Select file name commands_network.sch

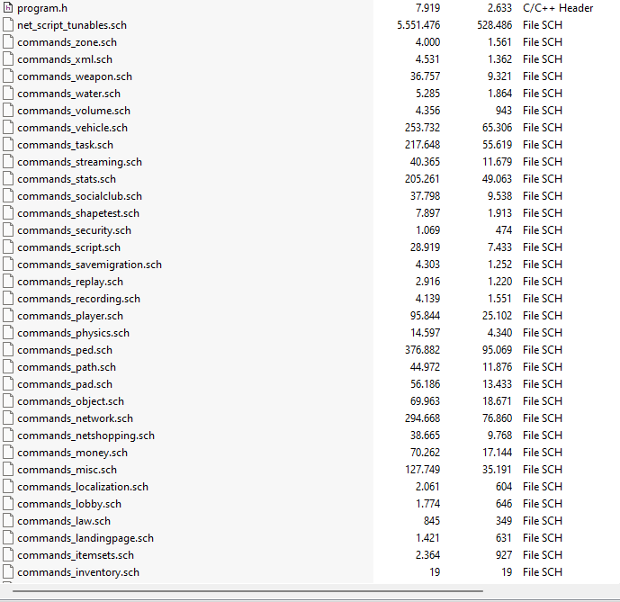pos(75,418)
